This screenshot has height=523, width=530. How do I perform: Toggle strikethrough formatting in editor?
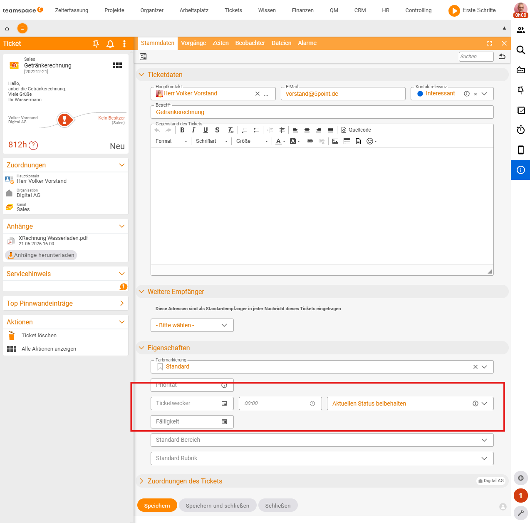(x=217, y=130)
